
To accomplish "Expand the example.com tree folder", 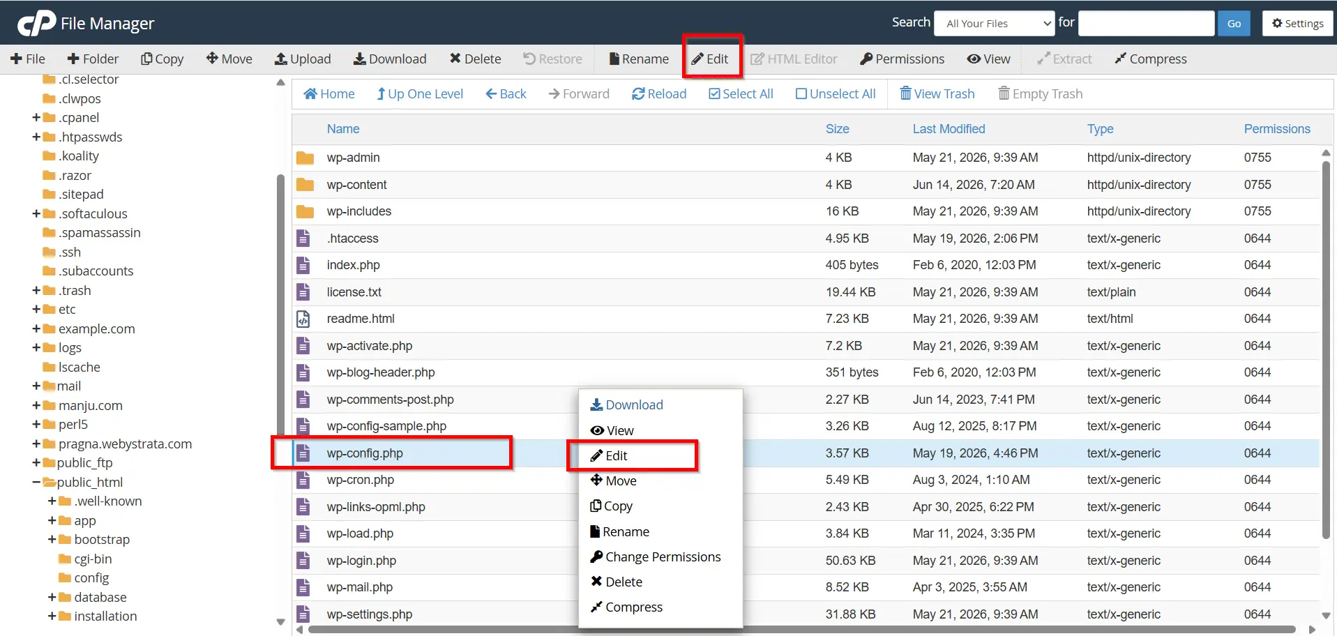I will pos(36,329).
